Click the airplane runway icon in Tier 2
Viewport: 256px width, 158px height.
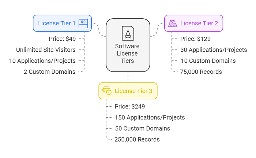point(173,23)
